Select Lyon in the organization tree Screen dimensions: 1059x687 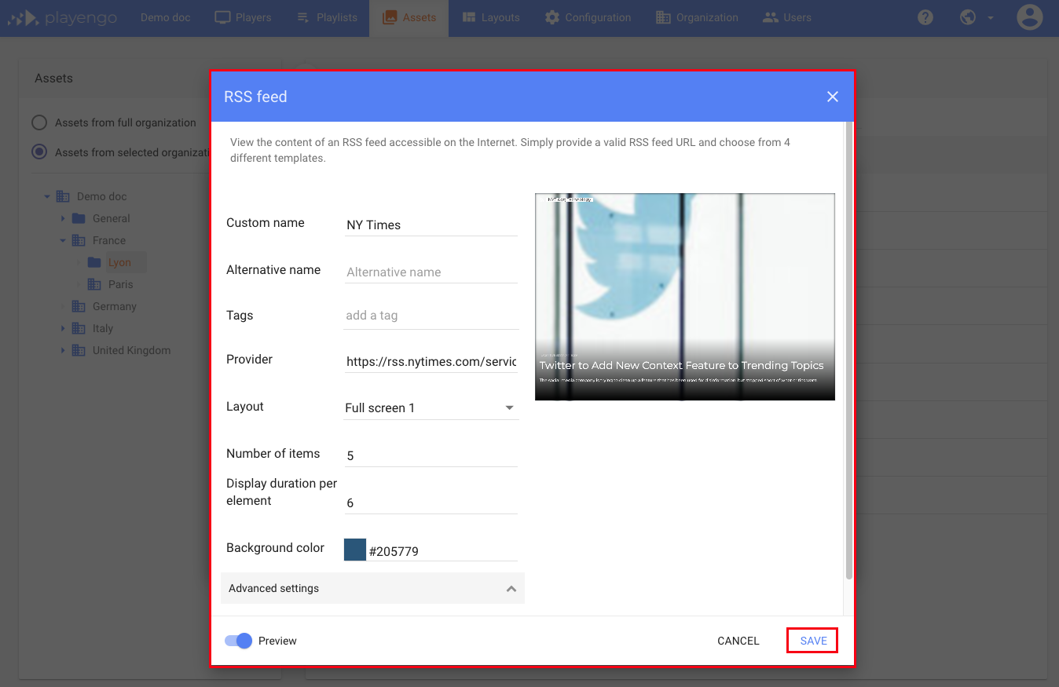point(119,262)
